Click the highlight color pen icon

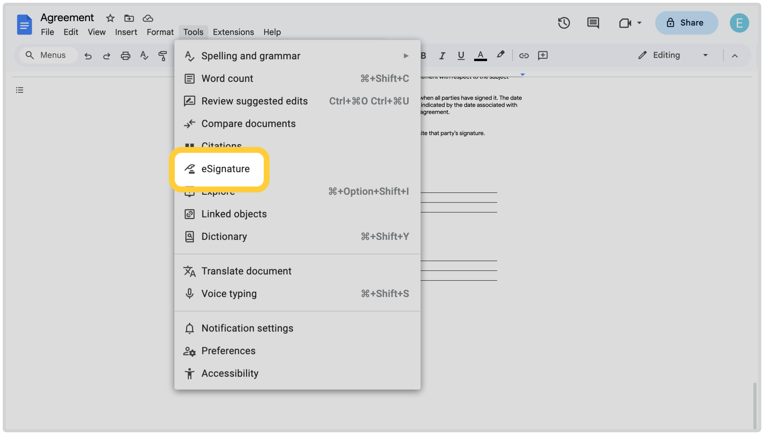(x=500, y=55)
